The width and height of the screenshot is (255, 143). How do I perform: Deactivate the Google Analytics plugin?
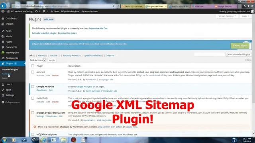41,90
